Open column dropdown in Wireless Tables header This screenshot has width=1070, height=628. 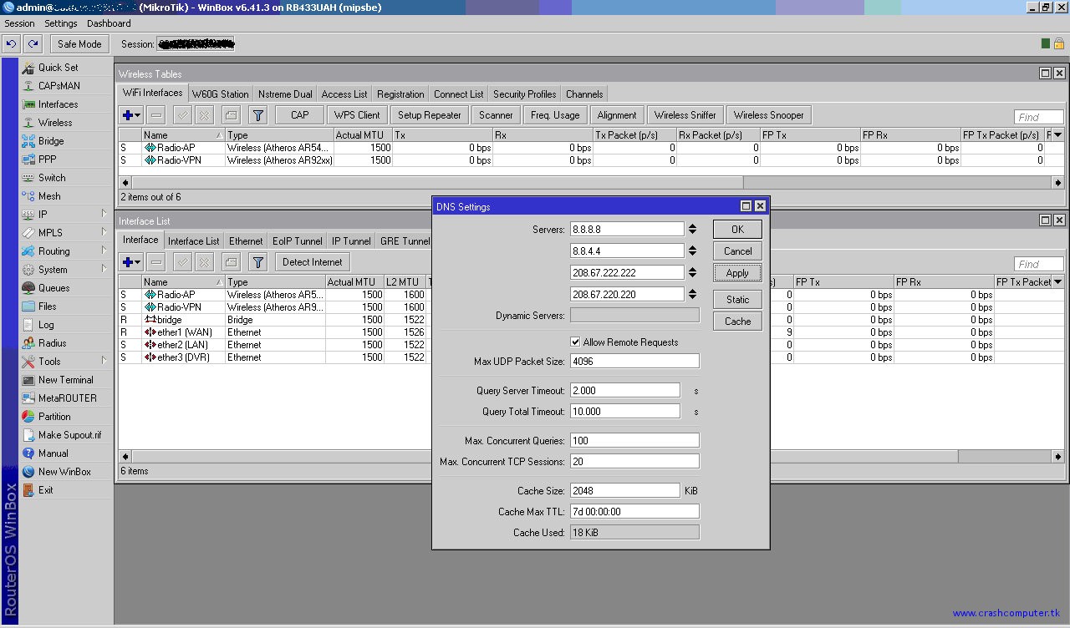point(1058,134)
